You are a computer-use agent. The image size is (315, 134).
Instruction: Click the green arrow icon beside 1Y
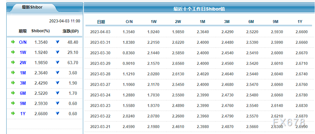(13, 113)
